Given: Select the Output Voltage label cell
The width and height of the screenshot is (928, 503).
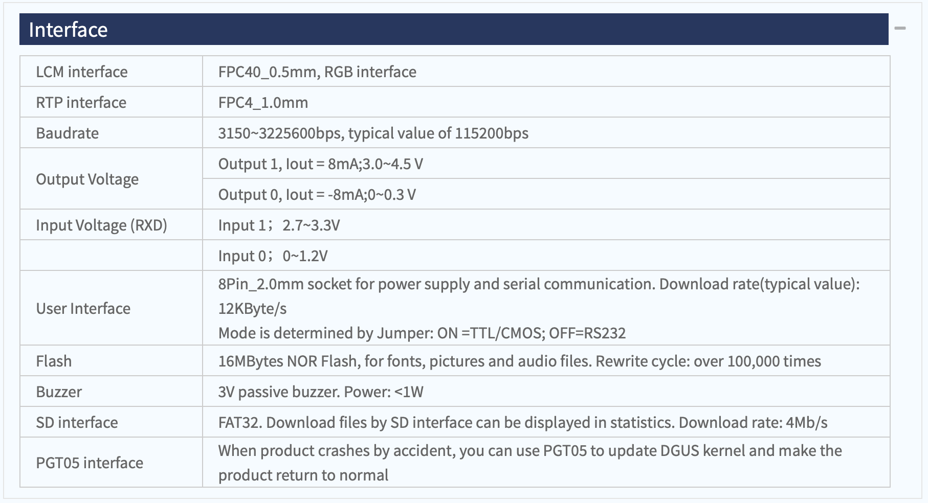Looking at the screenshot, I should [x=111, y=179].
